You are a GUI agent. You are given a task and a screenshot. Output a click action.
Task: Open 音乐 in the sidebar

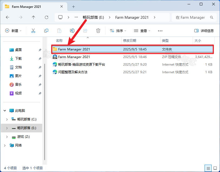(18, 85)
